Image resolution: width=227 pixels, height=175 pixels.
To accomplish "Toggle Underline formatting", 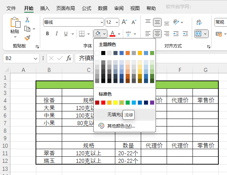I will click(x=66, y=34).
